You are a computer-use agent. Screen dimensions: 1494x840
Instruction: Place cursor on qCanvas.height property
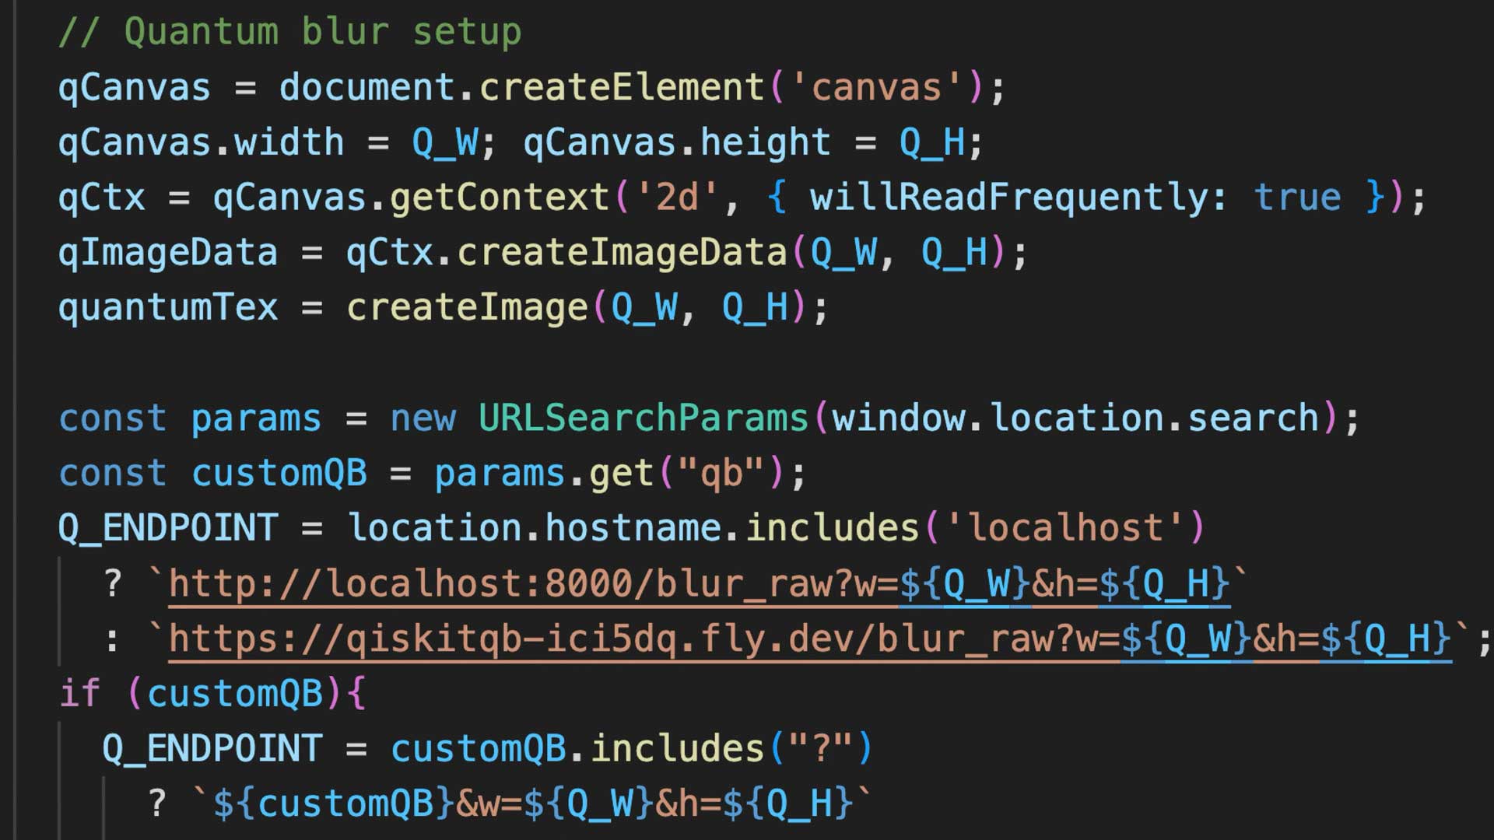click(x=765, y=142)
